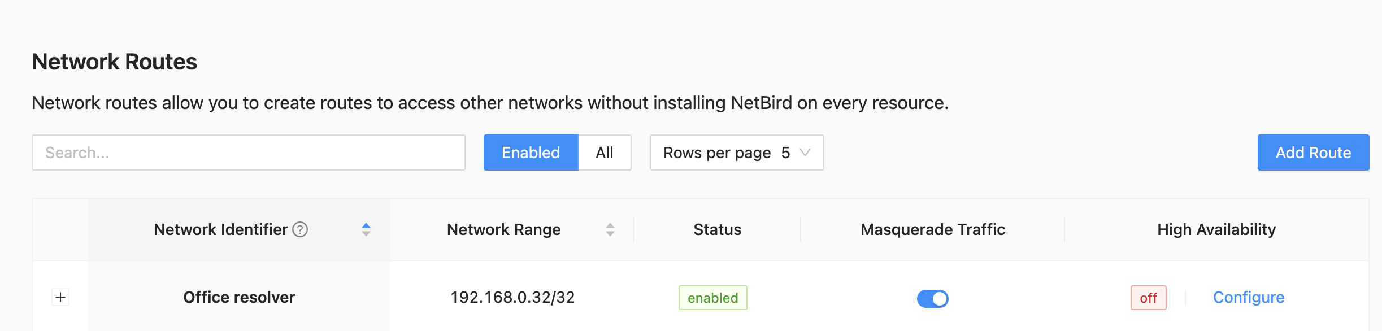Click the green enabled status badge
1382x331 pixels.
click(x=712, y=298)
